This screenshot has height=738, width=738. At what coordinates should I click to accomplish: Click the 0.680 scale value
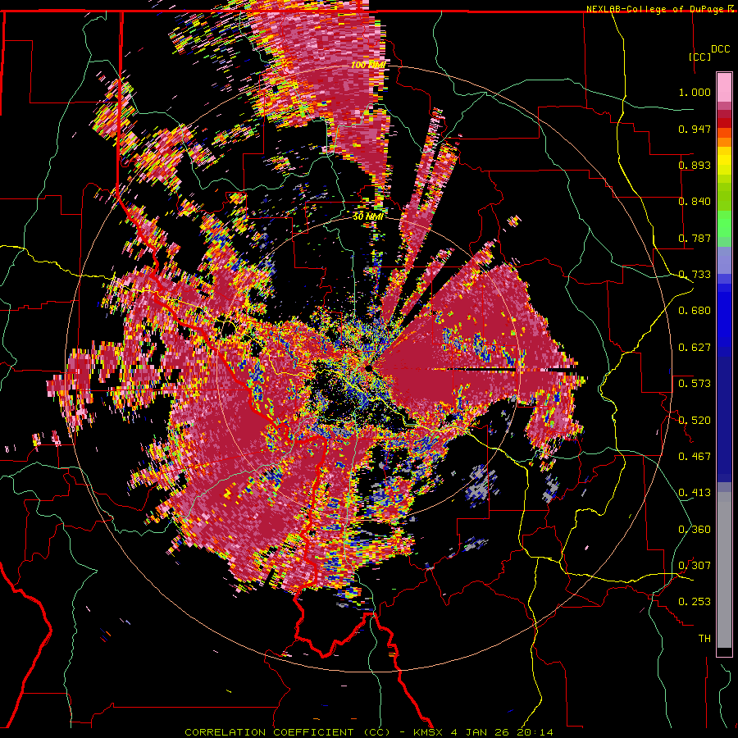point(695,311)
